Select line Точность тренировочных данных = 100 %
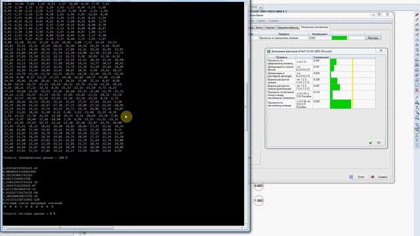 (35, 157)
